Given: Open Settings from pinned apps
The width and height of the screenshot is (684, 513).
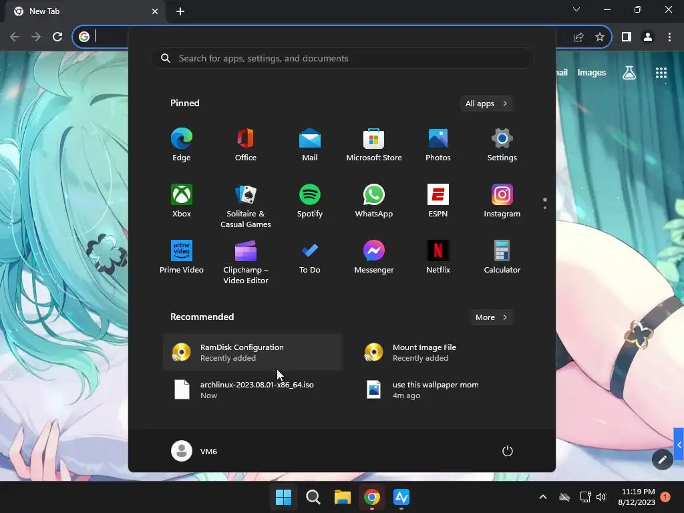Looking at the screenshot, I should pos(502,145).
